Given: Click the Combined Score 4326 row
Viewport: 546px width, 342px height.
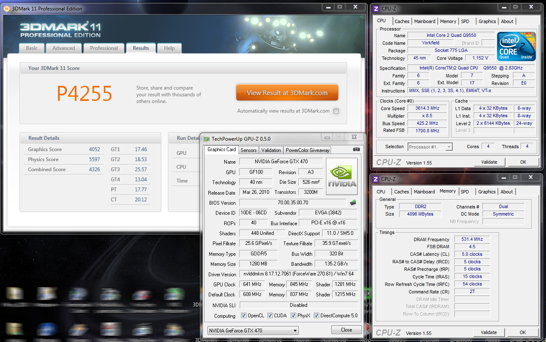Looking at the screenshot, I should point(64,170).
